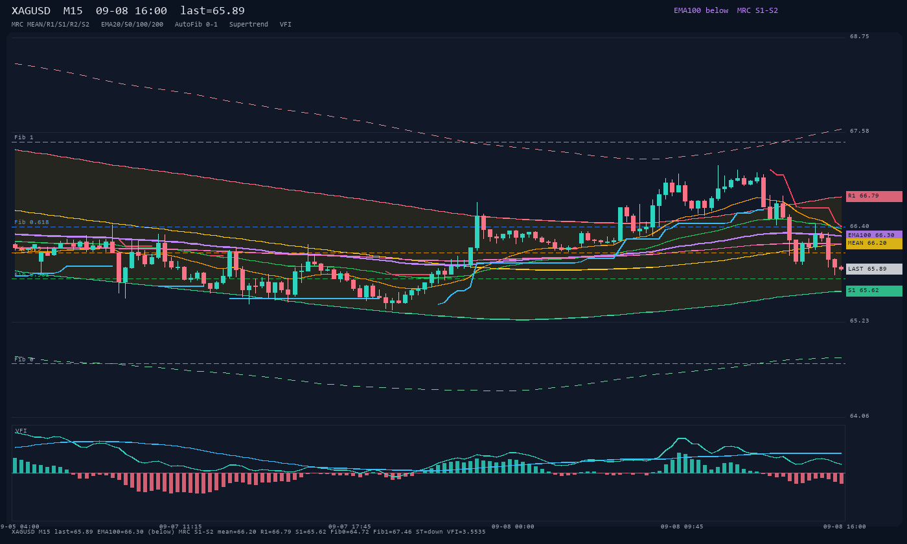The image size is (907, 544).
Task: Click the grey "LAST 65.89" price tag
Action: coord(874,269)
